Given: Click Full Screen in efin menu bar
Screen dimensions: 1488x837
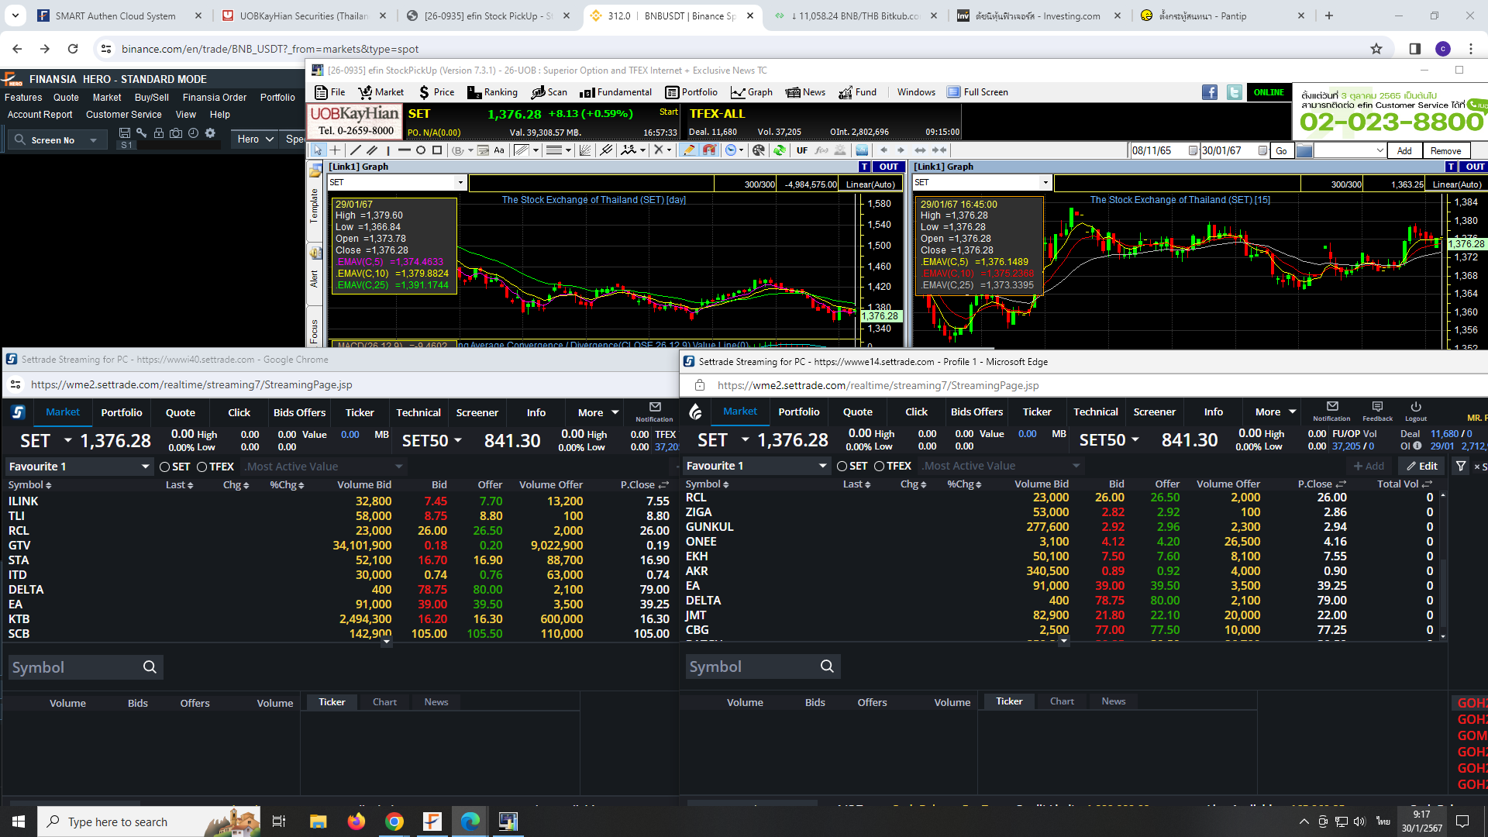Looking at the screenshot, I should click(x=977, y=92).
